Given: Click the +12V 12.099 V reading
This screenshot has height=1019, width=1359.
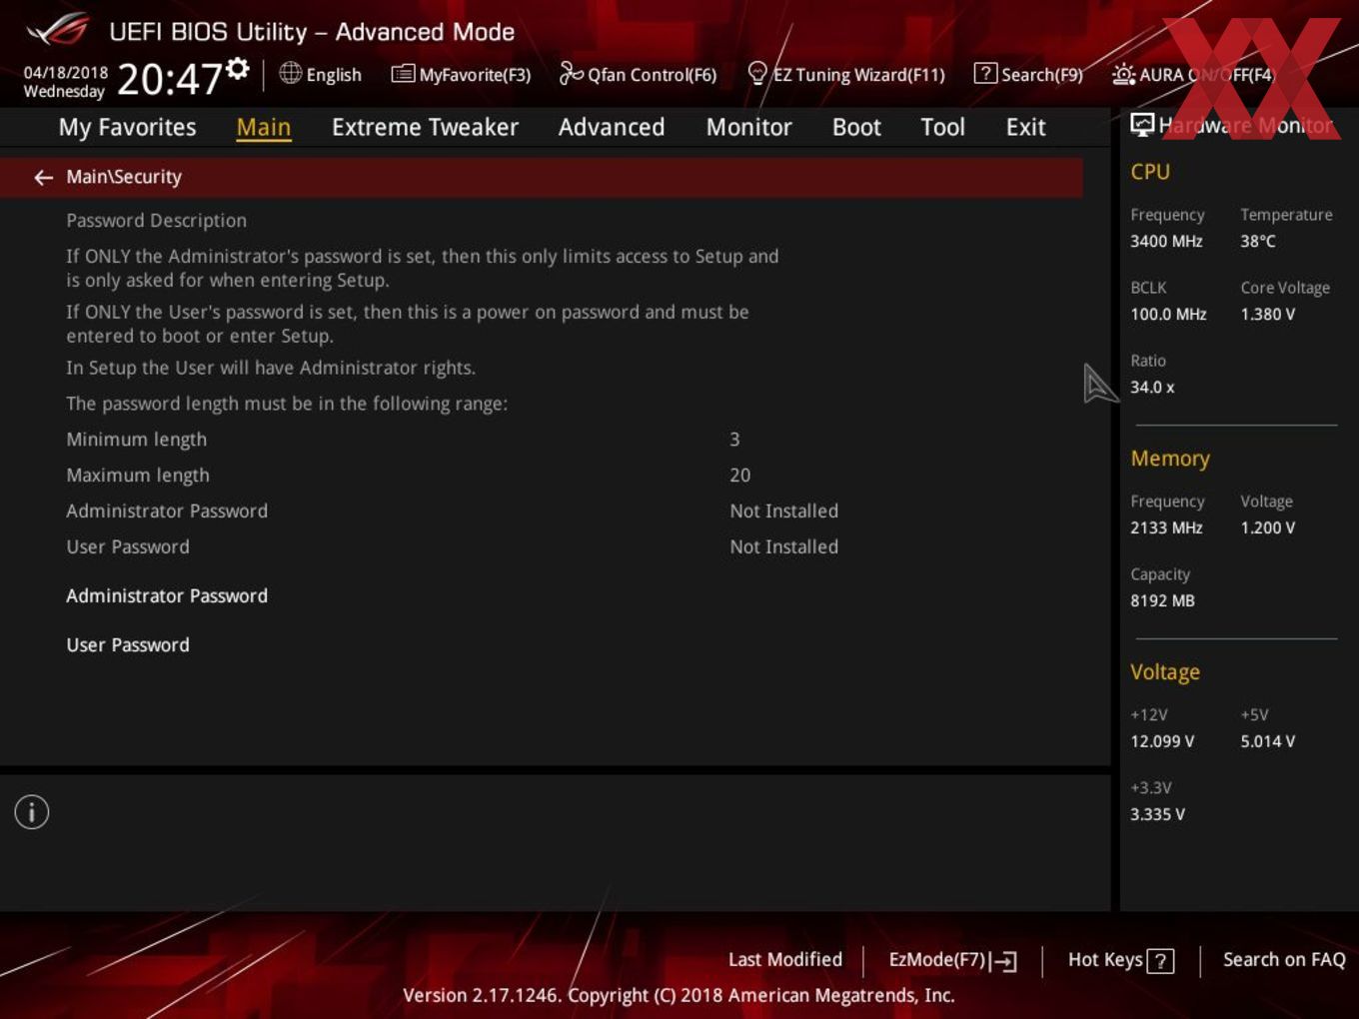Looking at the screenshot, I should (1162, 742).
